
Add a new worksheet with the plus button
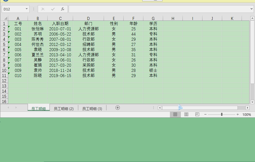click(117, 108)
